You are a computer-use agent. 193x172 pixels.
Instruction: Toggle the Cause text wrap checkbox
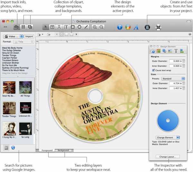(x=153, y=70)
